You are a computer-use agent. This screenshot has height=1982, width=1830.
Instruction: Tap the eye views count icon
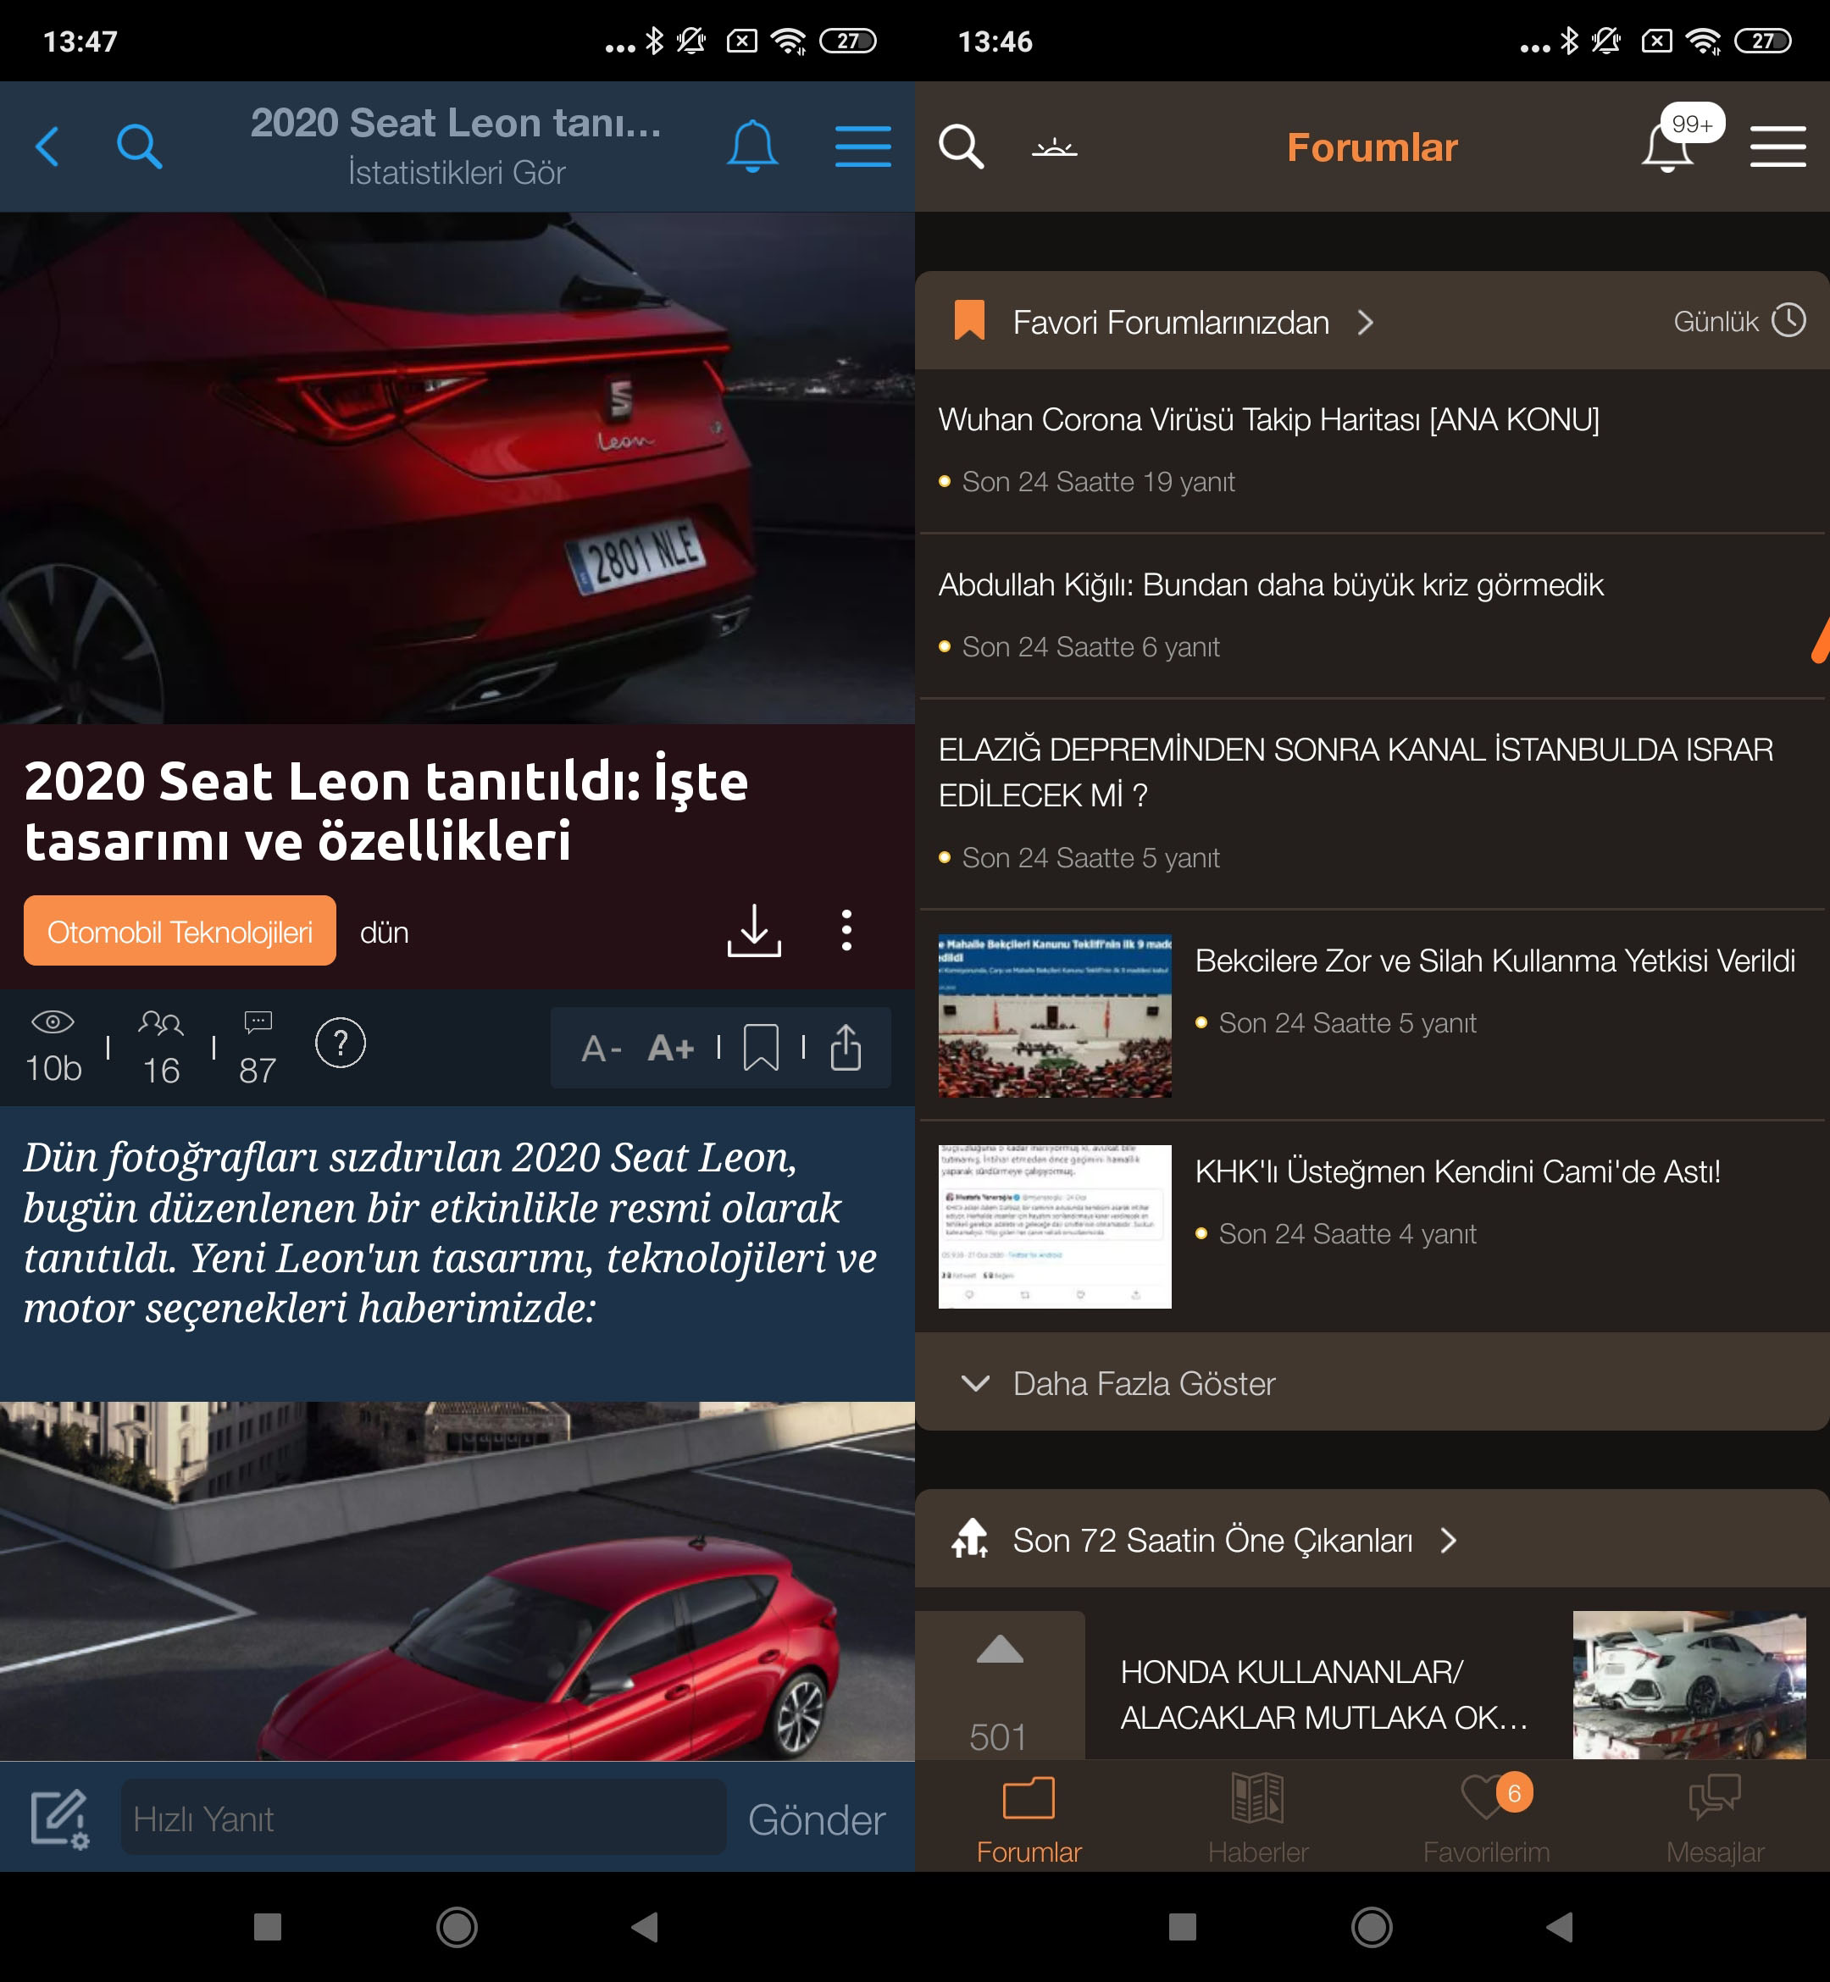(x=53, y=1021)
